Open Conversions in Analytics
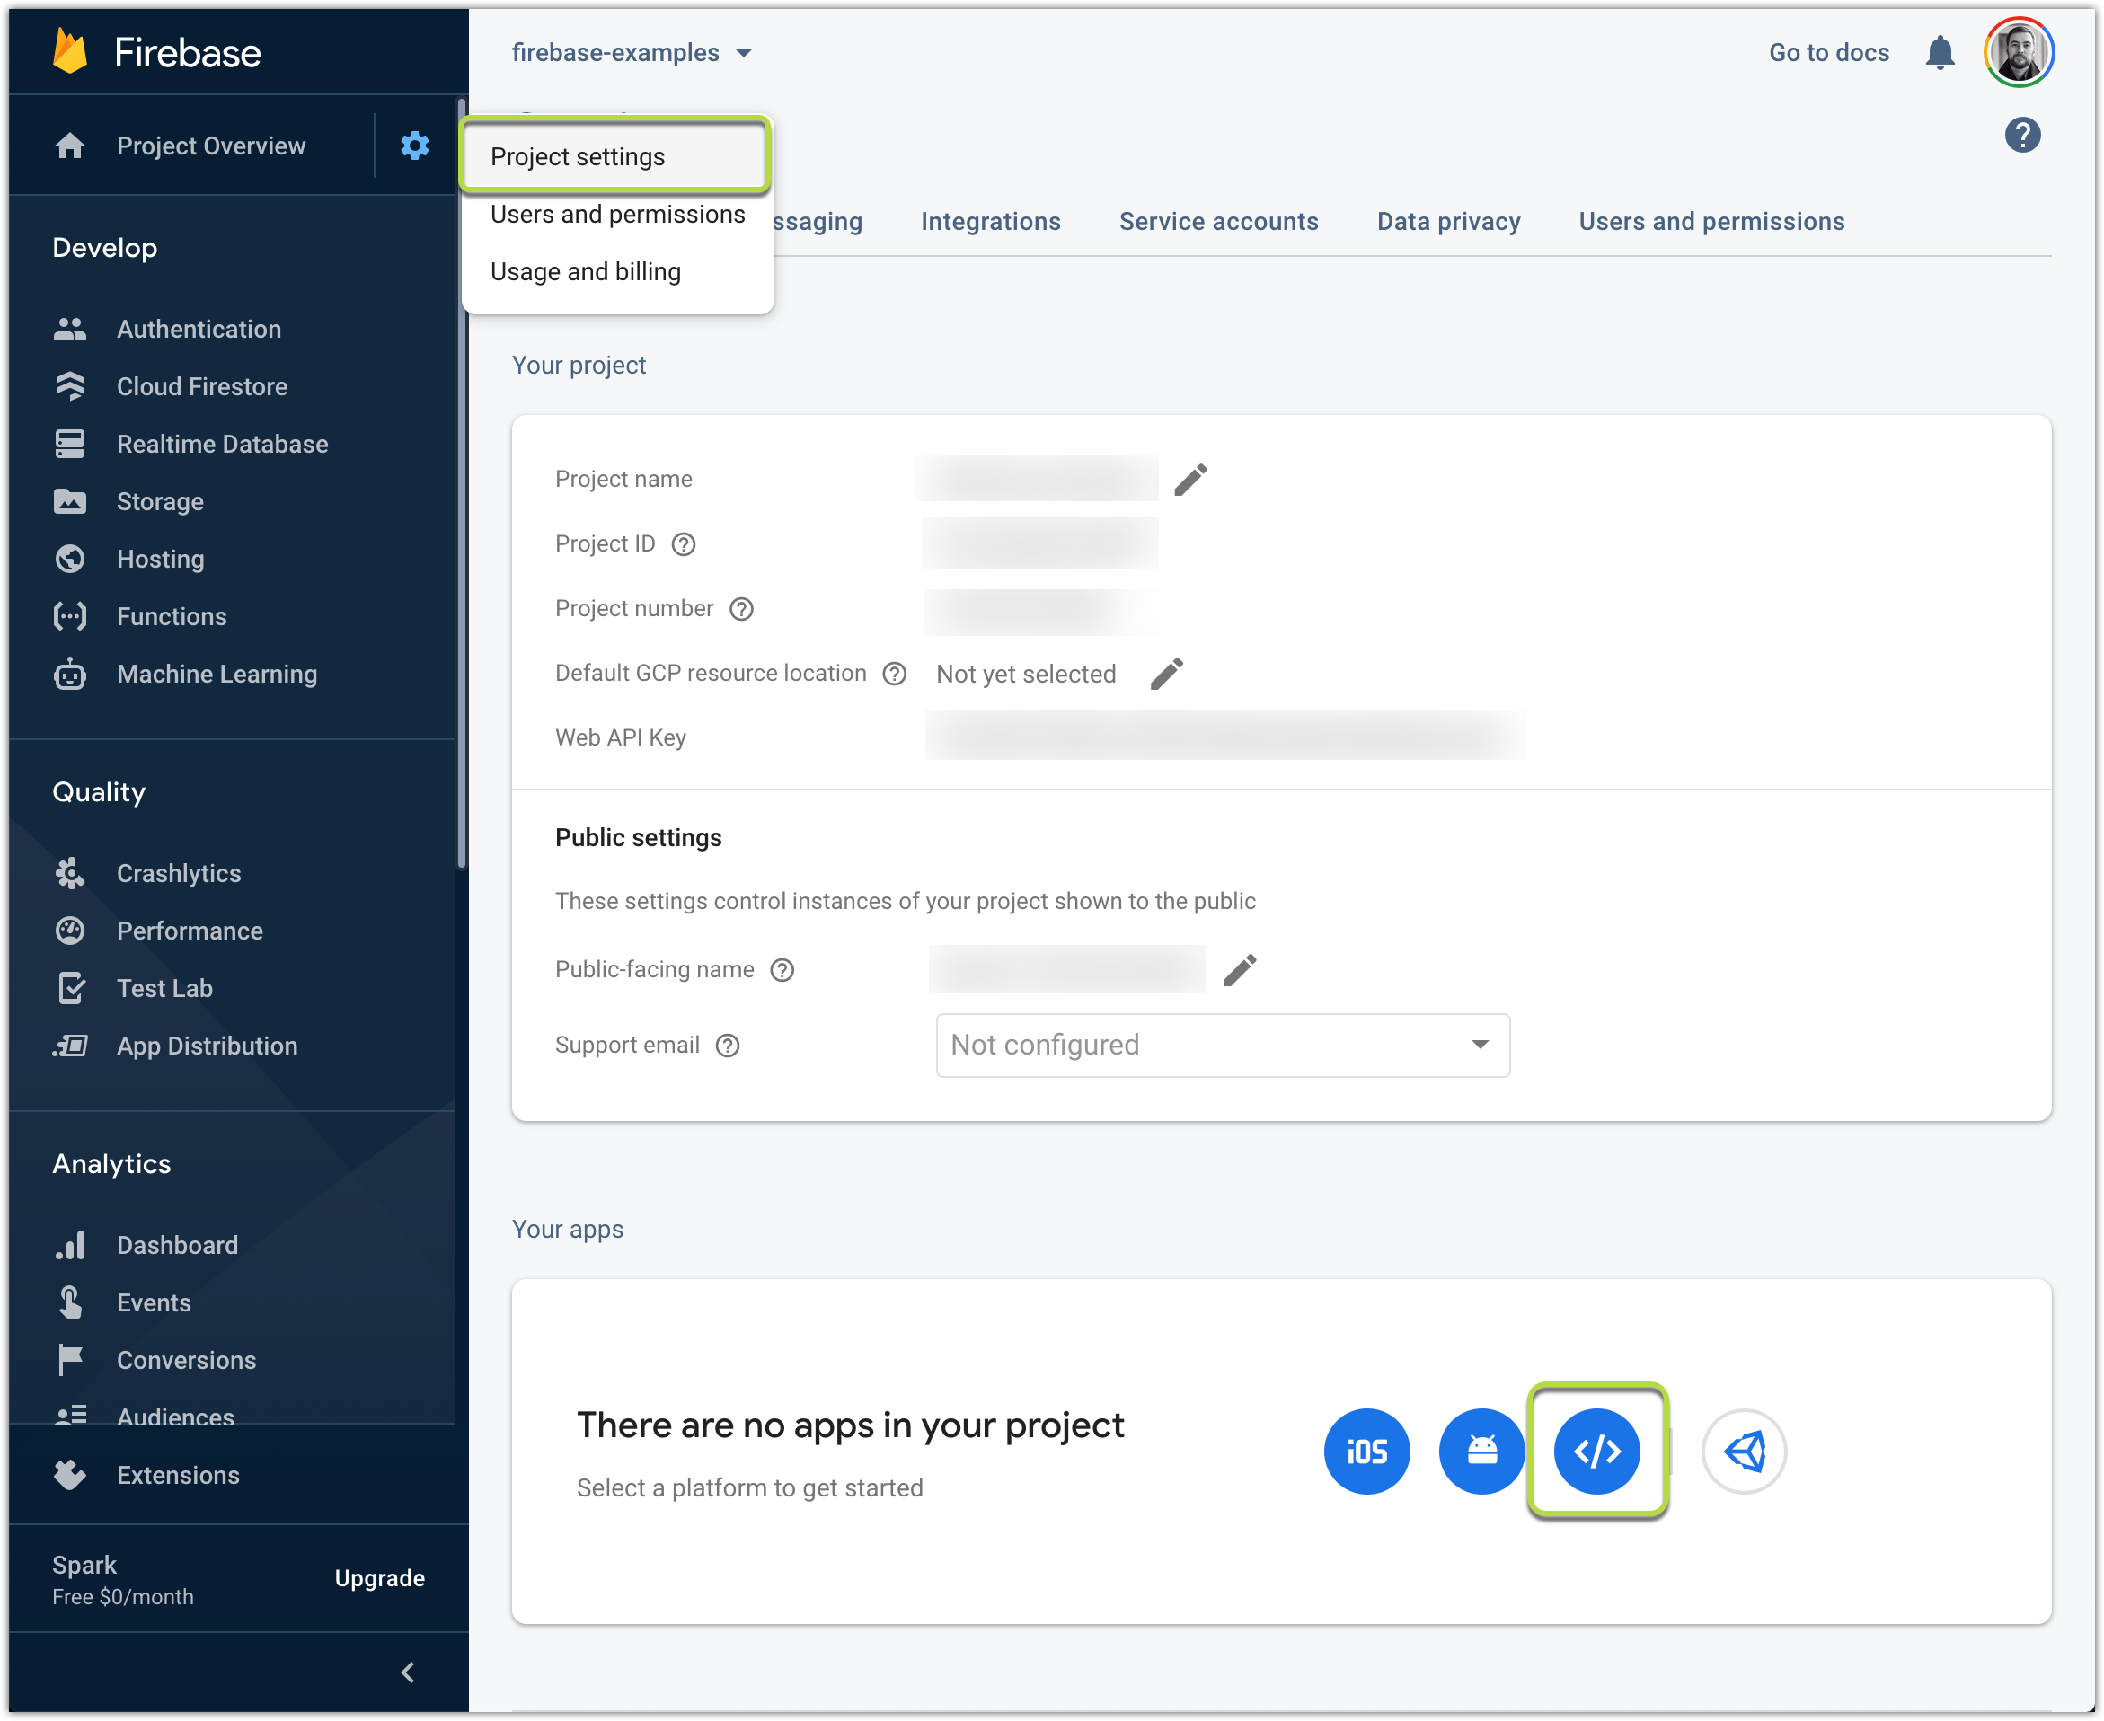This screenshot has width=2104, height=1721. point(185,1360)
